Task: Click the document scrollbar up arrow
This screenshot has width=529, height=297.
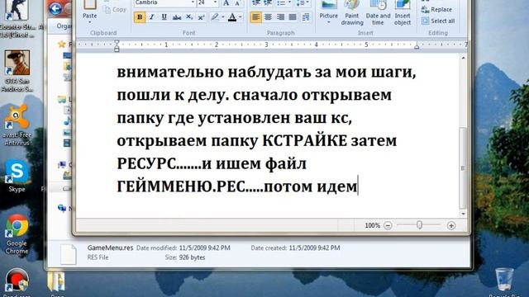Action: [463, 58]
